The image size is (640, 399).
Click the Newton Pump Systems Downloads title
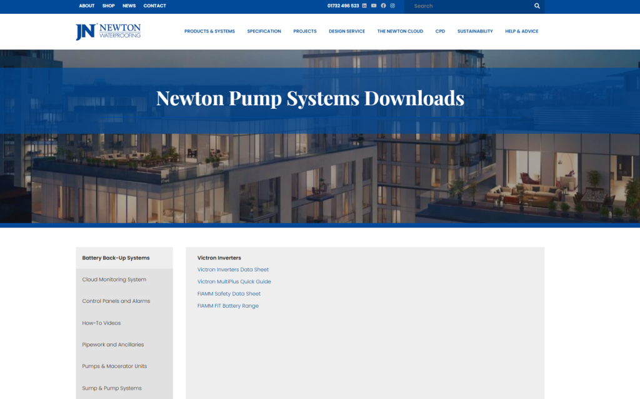(310, 98)
